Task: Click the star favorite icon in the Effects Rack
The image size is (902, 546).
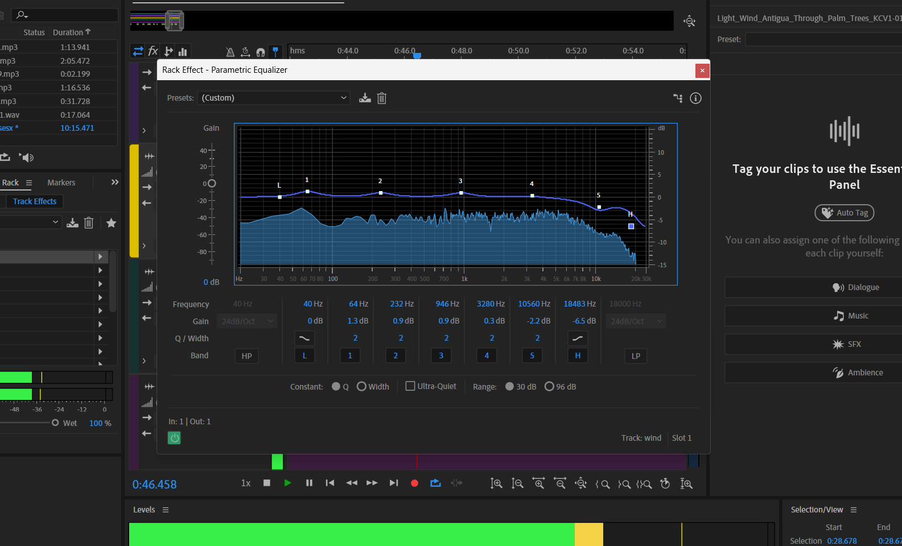Action: (112, 223)
